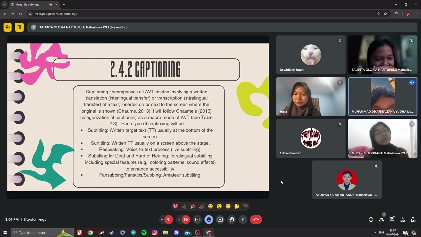Open Chrome extensions puzzle icon
The height and width of the screenshot is (237, 421).
coord(396,14)
